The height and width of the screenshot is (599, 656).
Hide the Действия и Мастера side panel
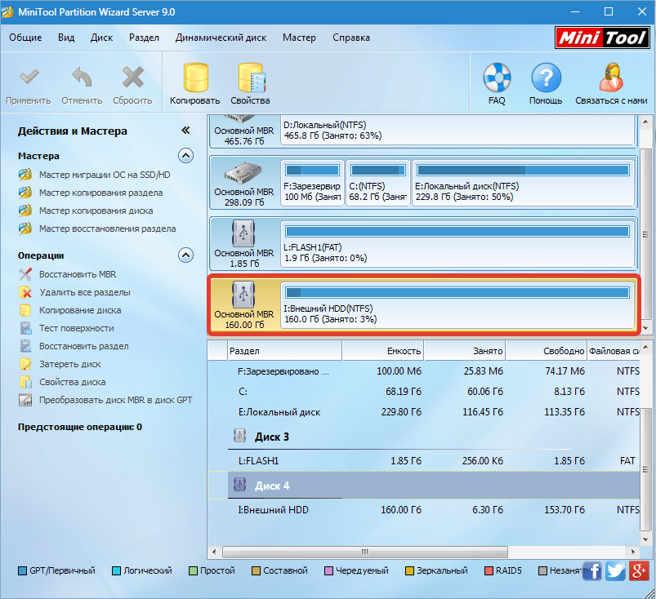pyautogui.click(x=185, y=131)
